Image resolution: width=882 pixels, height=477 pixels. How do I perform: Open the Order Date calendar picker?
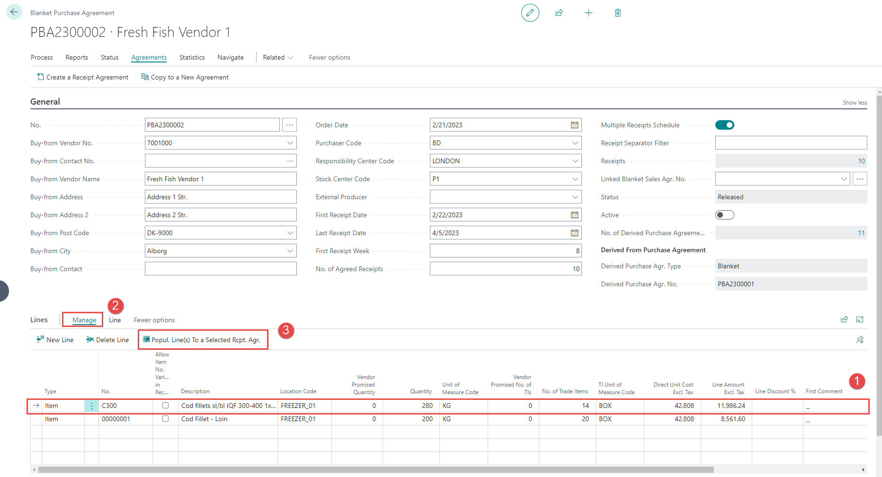click(574, 125)
